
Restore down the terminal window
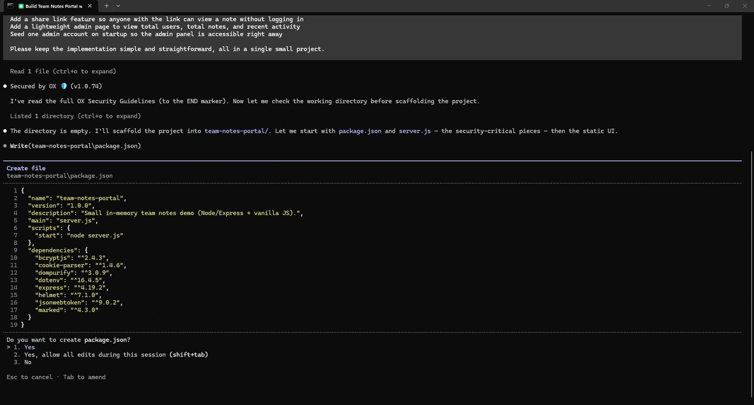tap(727, 6)
